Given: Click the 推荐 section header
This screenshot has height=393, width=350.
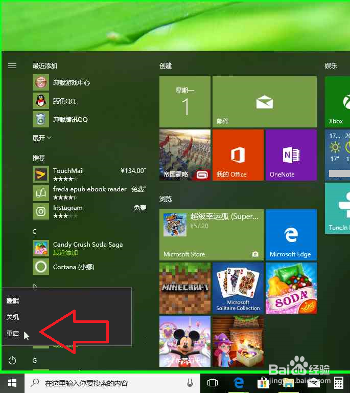Looking at the screenshot, I should (39, 158).
